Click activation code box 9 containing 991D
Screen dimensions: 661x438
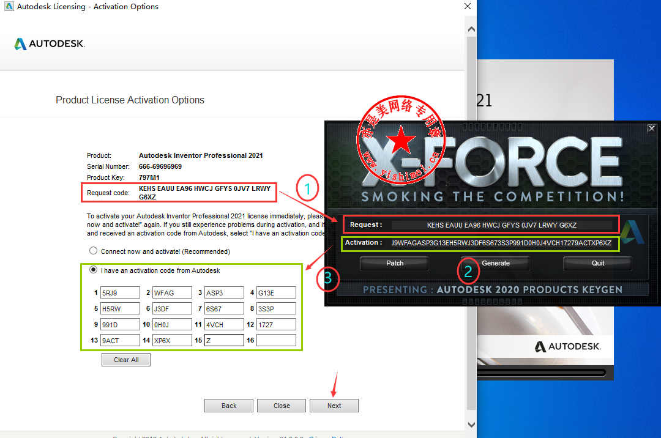click(x=120, y=325)
